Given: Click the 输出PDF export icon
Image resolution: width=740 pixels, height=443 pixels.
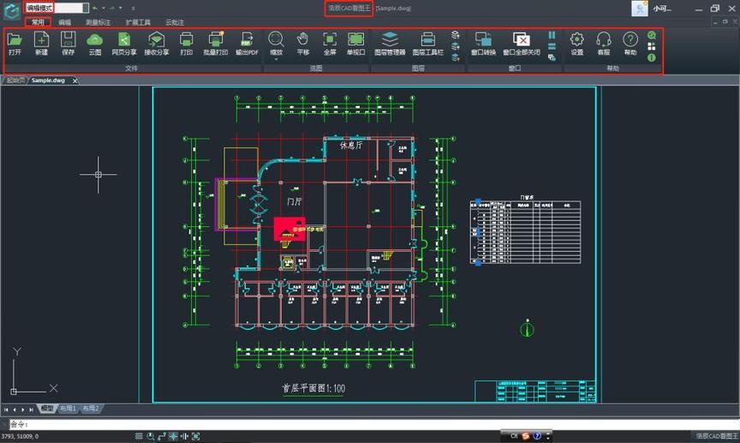Looking at the screenshot, I should (247, 39).
